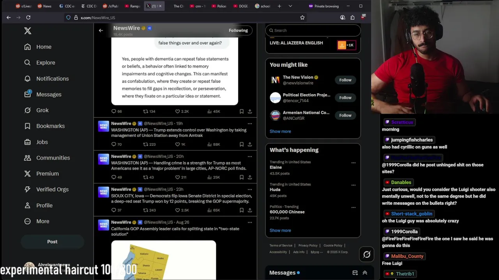Click the Jobs briefcase icon
The height and width of the screenshot is (280, 499).
(27, 142)
